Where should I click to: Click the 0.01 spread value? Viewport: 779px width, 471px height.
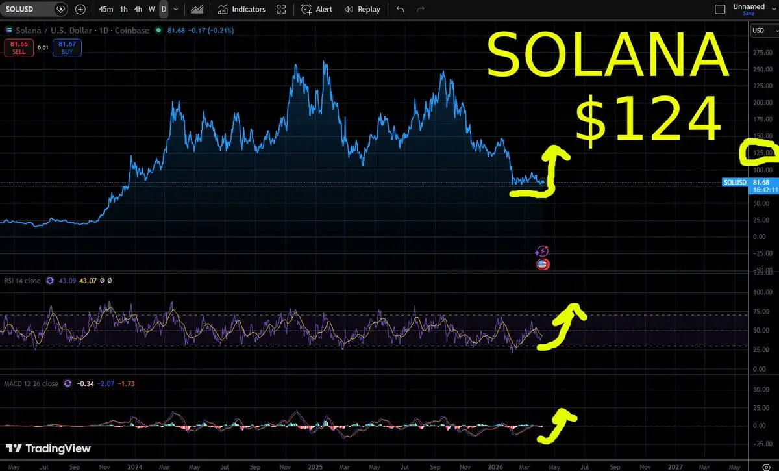point(43,48)
